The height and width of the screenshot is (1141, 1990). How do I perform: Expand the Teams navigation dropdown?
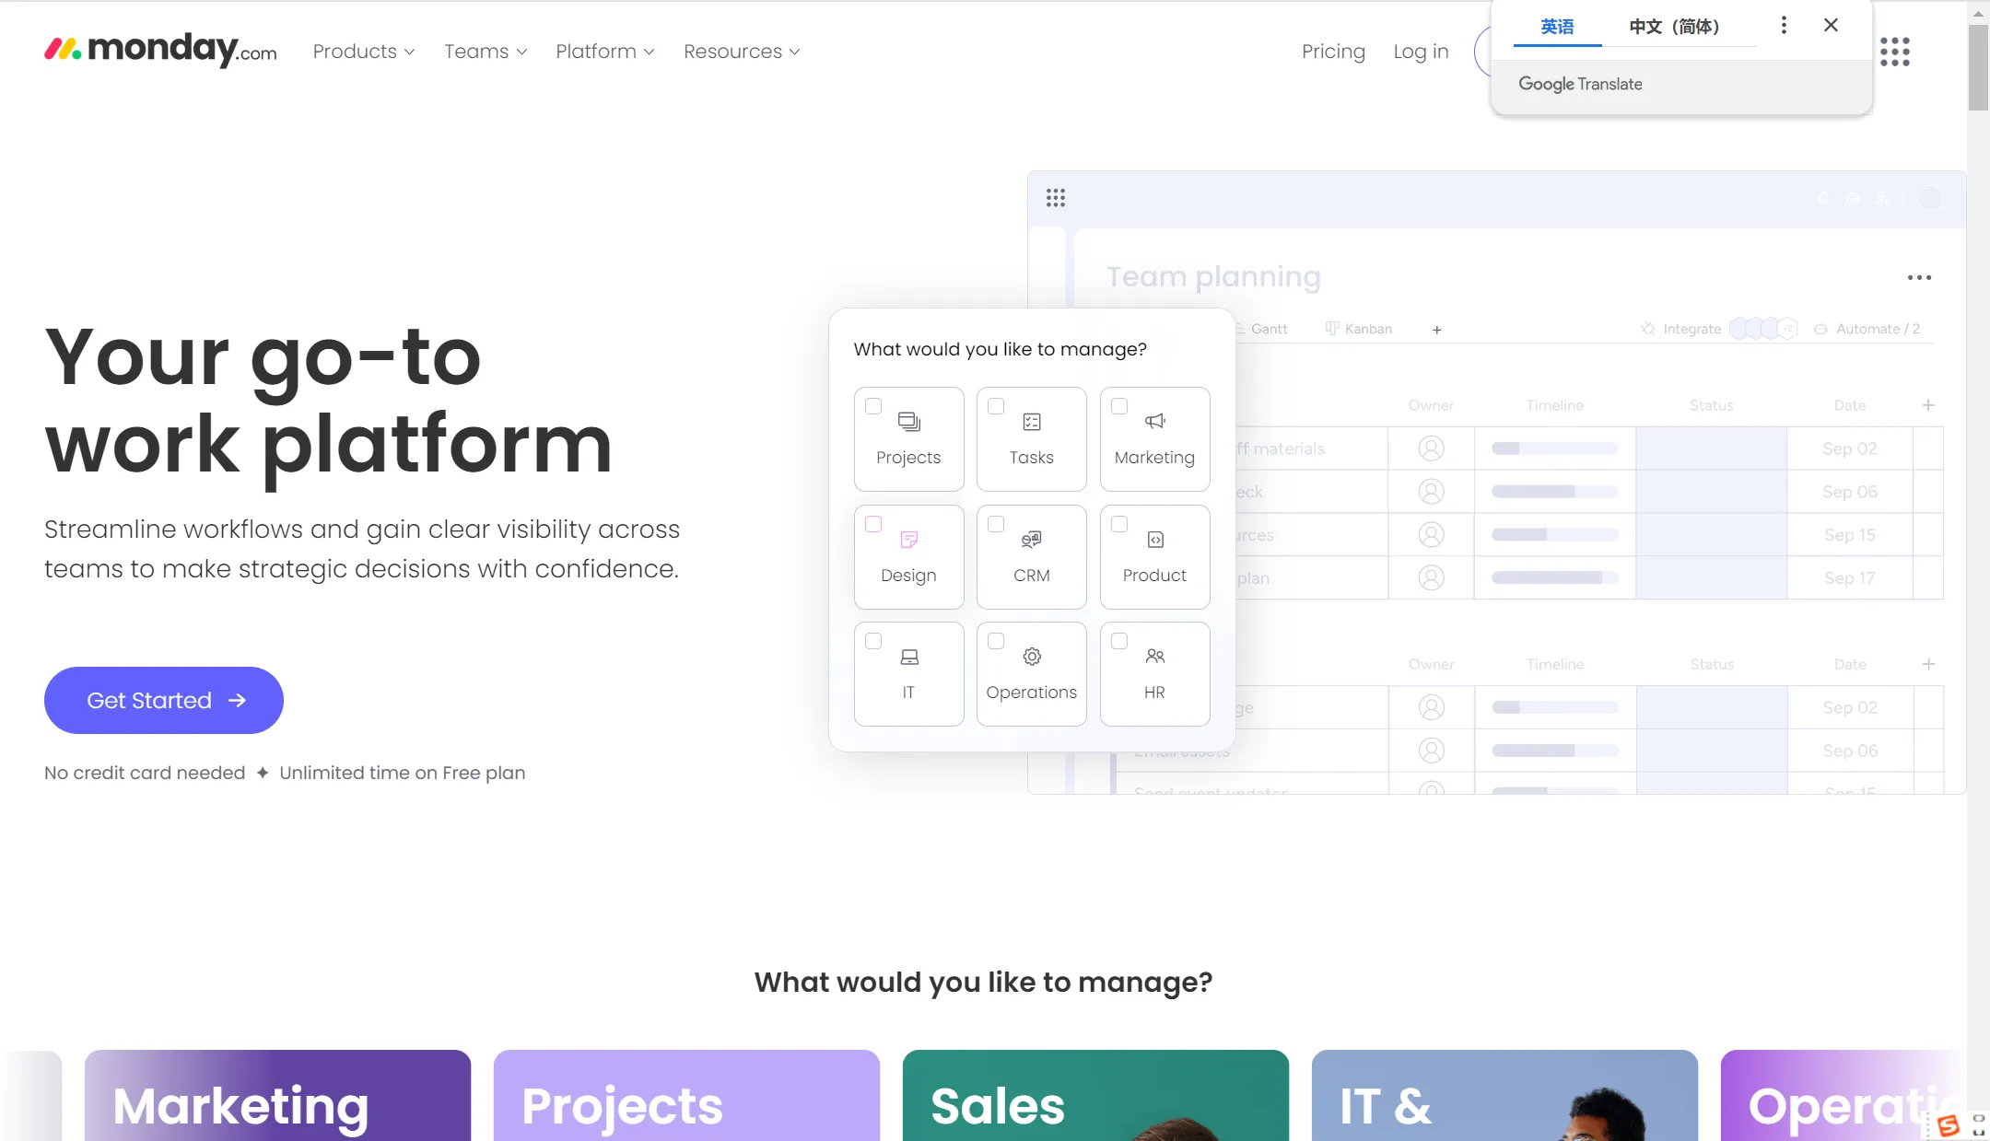(x=486, y=51)
